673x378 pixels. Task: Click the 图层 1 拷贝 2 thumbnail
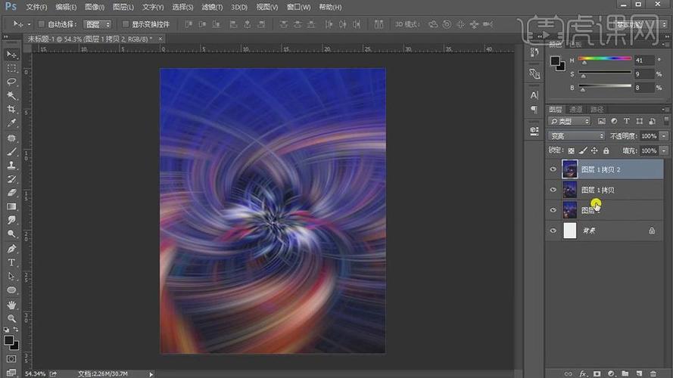tap(570, 169)
